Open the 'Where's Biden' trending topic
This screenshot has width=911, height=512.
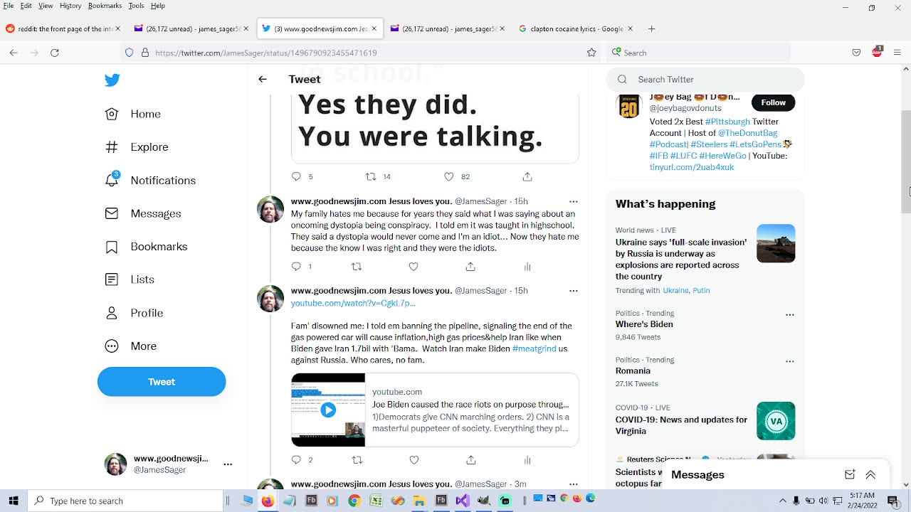pyautogui.click(x=644, y=324)
